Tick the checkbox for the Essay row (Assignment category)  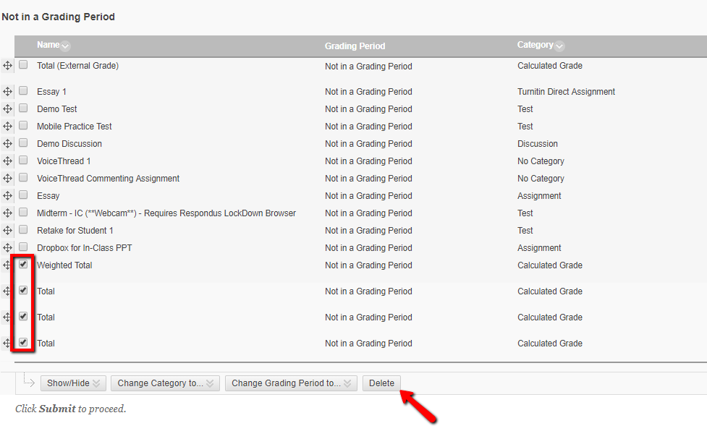pyautogui.click(x=23, y=195)
